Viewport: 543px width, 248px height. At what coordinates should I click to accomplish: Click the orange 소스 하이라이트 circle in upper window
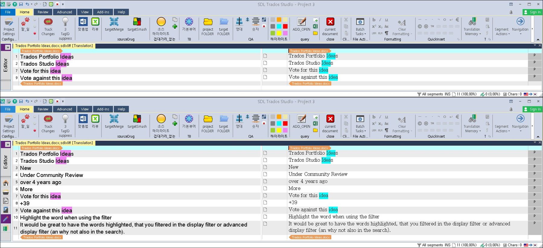click(x=161, y=22)
